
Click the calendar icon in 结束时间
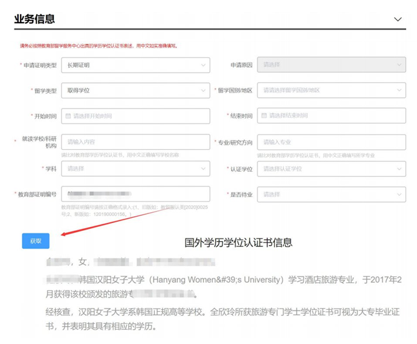tap(264, 115)
